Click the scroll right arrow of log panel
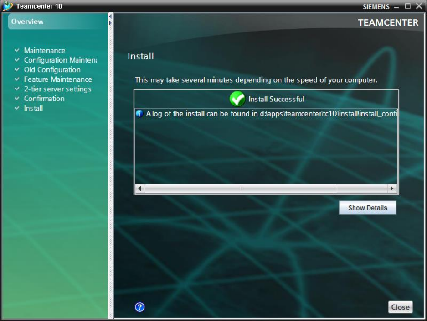The image size is (427, 321). pos(392,188)
